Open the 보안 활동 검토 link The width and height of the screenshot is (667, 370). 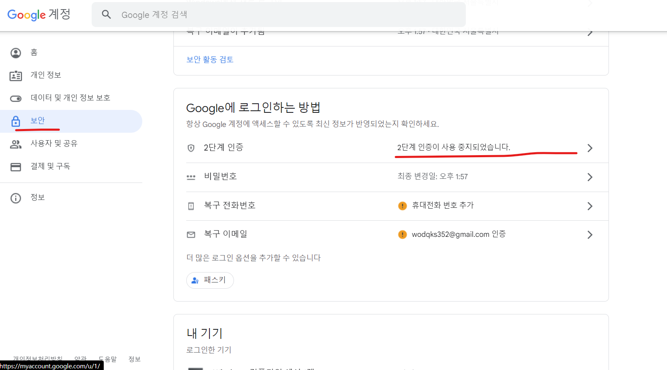(x=210, y=59)
